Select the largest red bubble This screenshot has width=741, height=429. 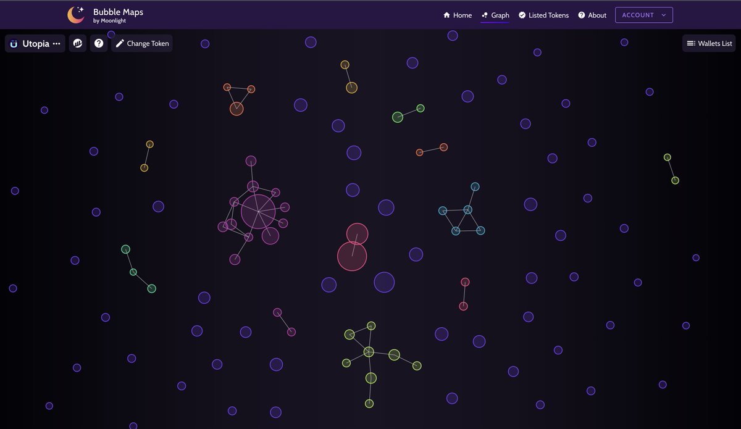[352, 256]
